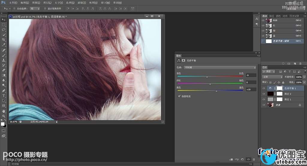Open the auto-select 组 dropdown
This screenshot has width=307, height=166.
(35, 9)
